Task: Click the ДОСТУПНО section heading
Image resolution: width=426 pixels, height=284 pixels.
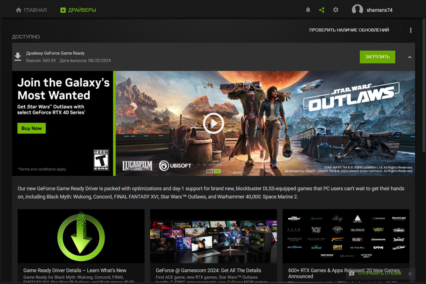Action: click(26, 37)
